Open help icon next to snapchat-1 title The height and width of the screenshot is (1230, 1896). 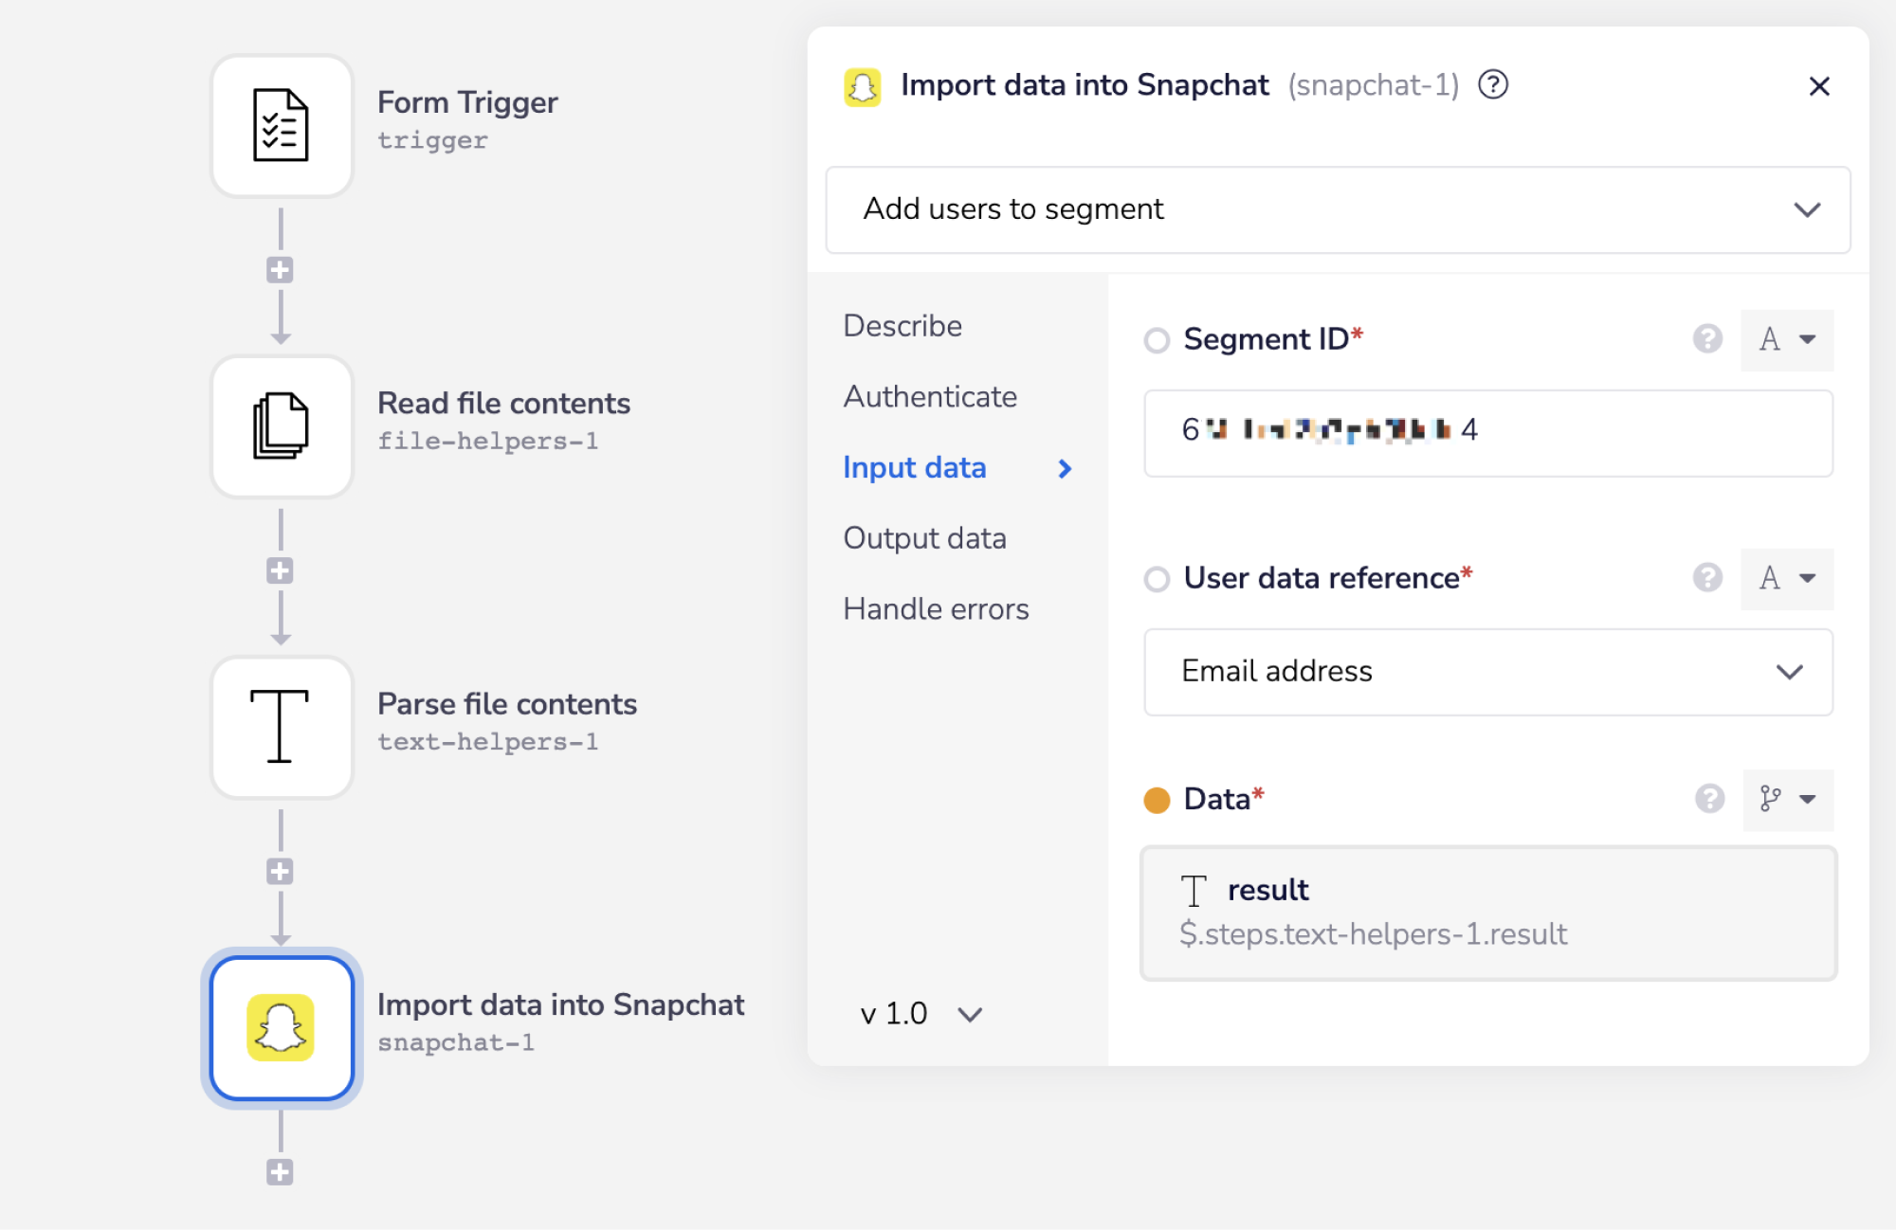(x=1493, y=85)
